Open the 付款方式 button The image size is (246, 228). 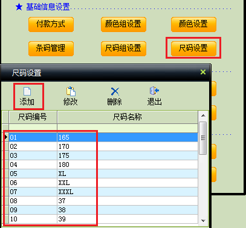tap(51, 24)
